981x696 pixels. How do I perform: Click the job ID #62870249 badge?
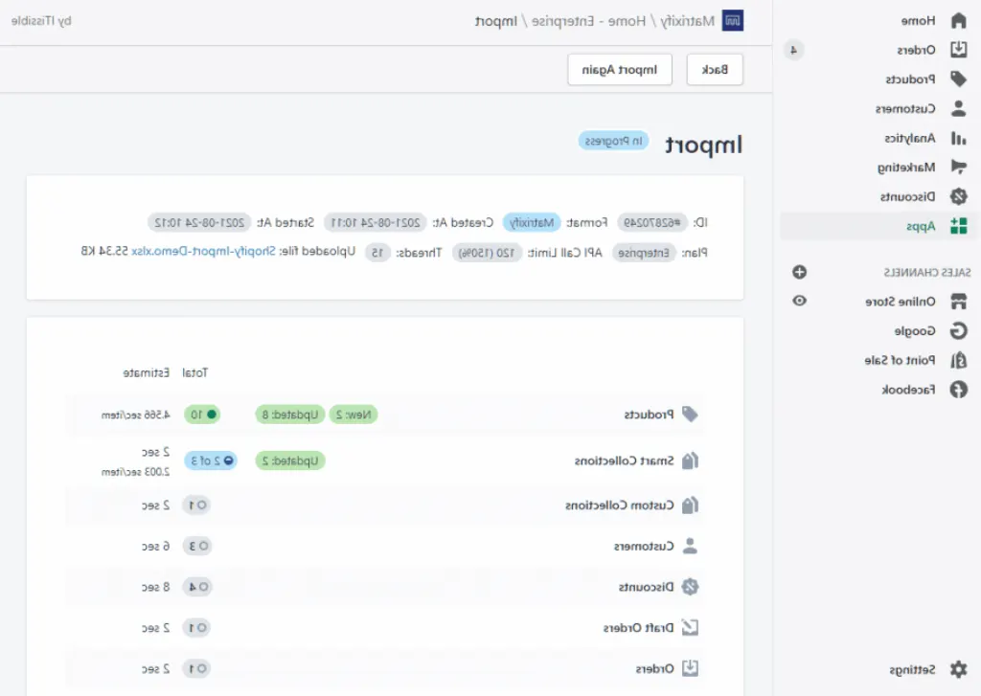point(652,223)
